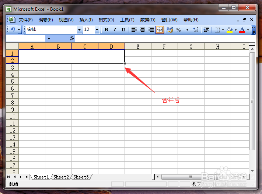
Task: Toggle Underline formatting
Action: coord(123,30)
